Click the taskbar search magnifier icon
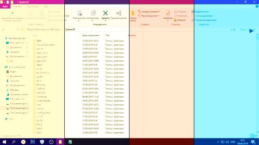The width and height of the screenshot is (259, 145). (14, 142)
